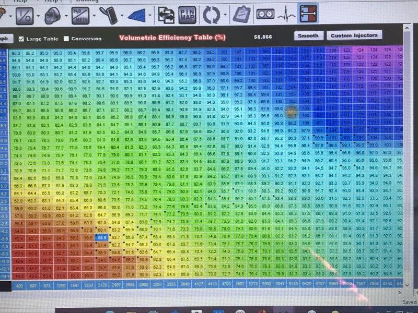Image resolution: width=418 pixels, height=313 pixels.
Task: Expand the dropdown beside the H2O/Meth icon
Action: point(94,16)
